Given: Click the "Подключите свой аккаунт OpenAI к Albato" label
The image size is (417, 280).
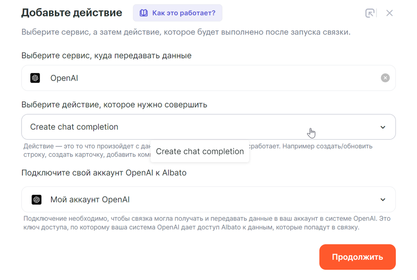Looking at the screenshot, I should click(x=104, y=173).
